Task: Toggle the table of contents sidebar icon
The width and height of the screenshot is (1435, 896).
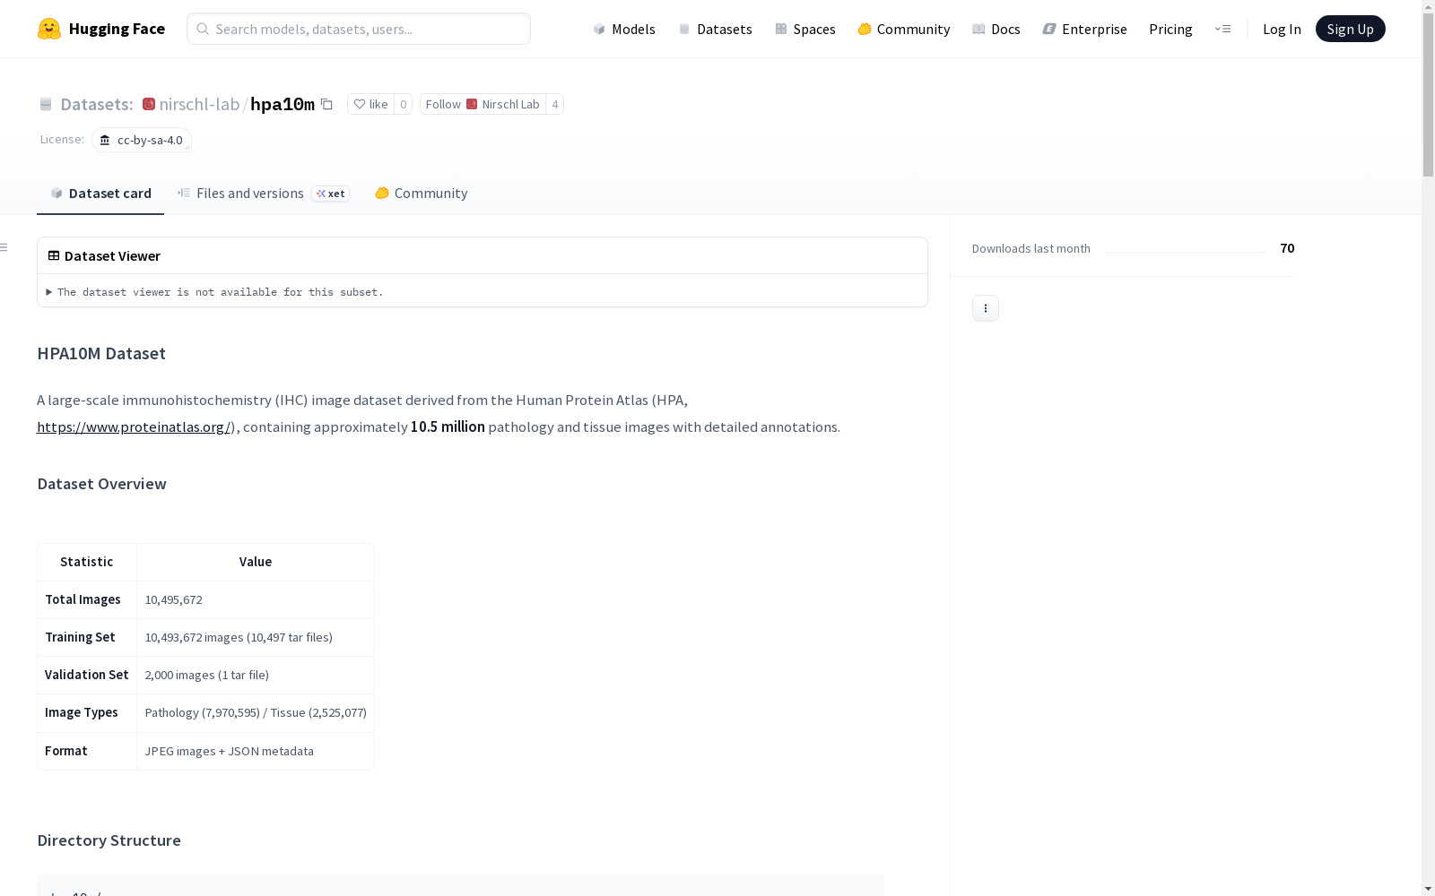Action: click(x=4, y=247)
